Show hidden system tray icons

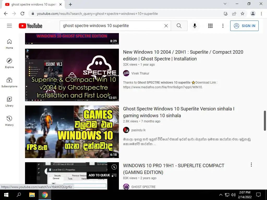pyautogui.click(x=221, y=195)
